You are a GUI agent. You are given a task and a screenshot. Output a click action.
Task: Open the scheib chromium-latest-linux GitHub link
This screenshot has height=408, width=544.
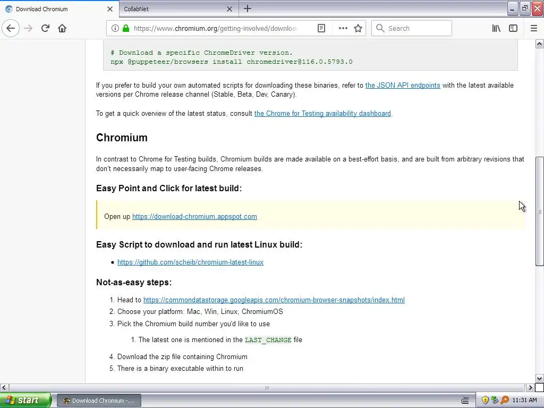click(190, 262)
